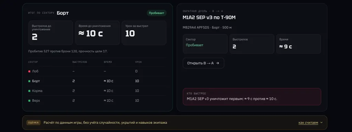Click the «Время до уничтожения» stat card

point(97,33)
